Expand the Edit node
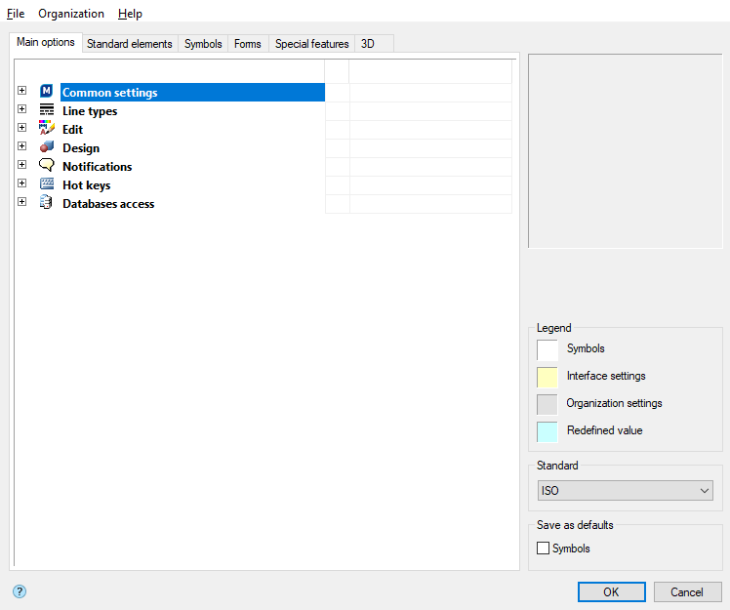This screenshot has width=730, height=610. point(21,127)
